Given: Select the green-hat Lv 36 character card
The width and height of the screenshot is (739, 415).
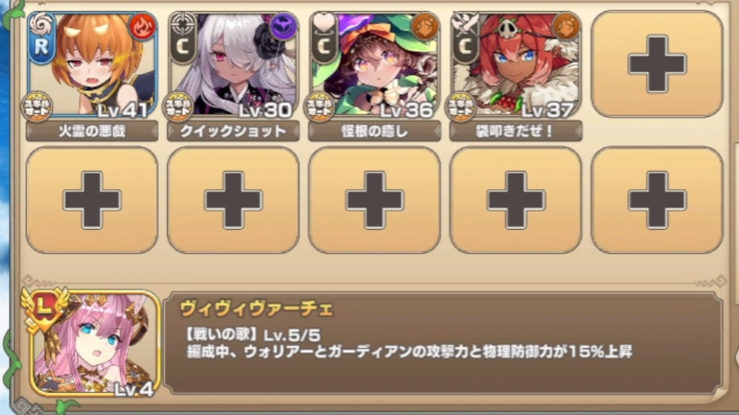Looking at the screenshot, I should (x=375, y=65).
